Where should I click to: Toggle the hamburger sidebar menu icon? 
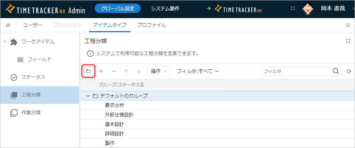click(x=8, y=25)
